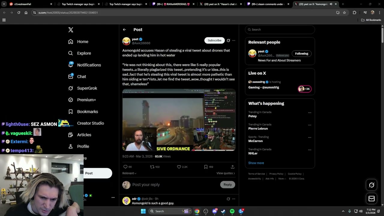Click browser back button
The width and height of the screenshot is (384, 216).
pos(4,13)
